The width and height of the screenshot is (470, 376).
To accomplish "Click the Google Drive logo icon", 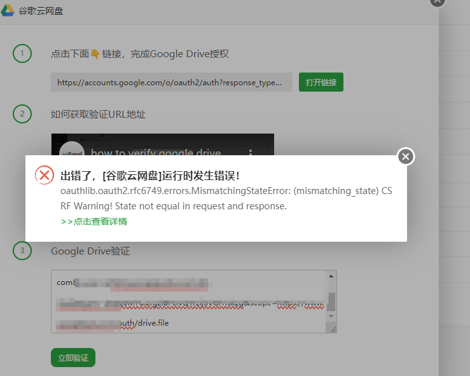I will pos(8,10).
